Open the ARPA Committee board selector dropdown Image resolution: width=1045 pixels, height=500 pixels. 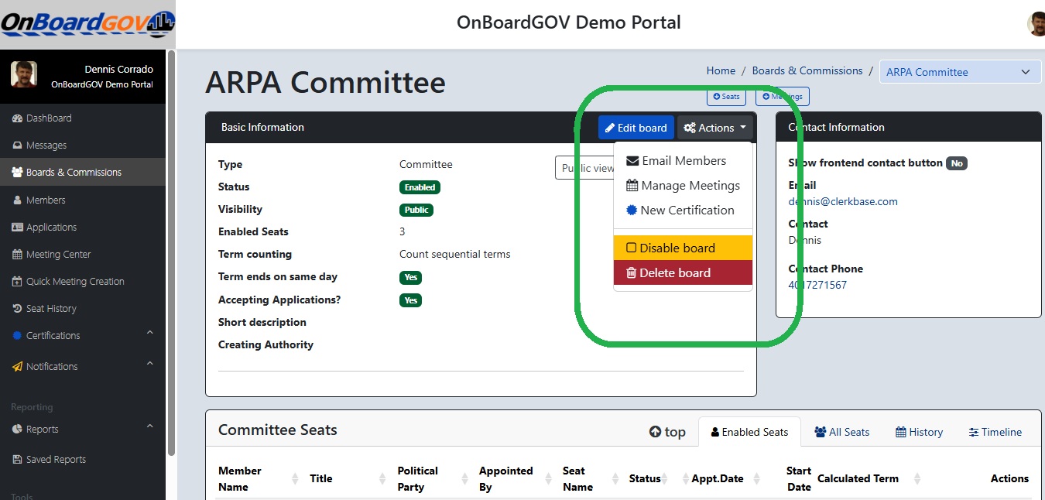pos(960,72)
